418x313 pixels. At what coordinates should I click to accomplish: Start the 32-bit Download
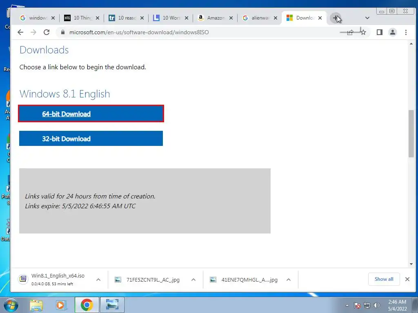pyautogui.click(x=91, y=139)
